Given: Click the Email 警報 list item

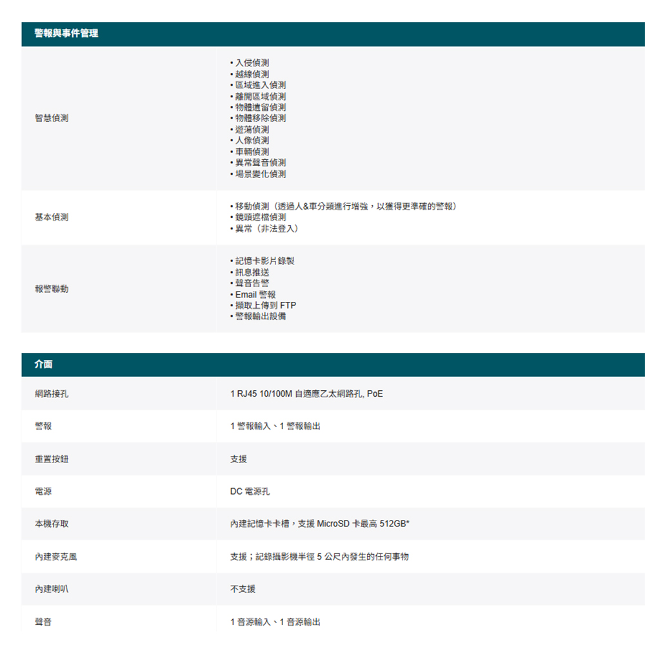Looking at the screenshot, I should click(x=255, y=294).
